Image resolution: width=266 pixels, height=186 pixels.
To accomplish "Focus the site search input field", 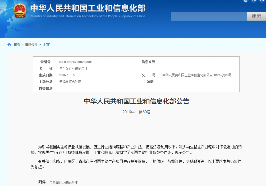I will tap(209, 16).
